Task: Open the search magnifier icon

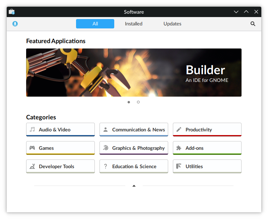Action: point(253,24)
